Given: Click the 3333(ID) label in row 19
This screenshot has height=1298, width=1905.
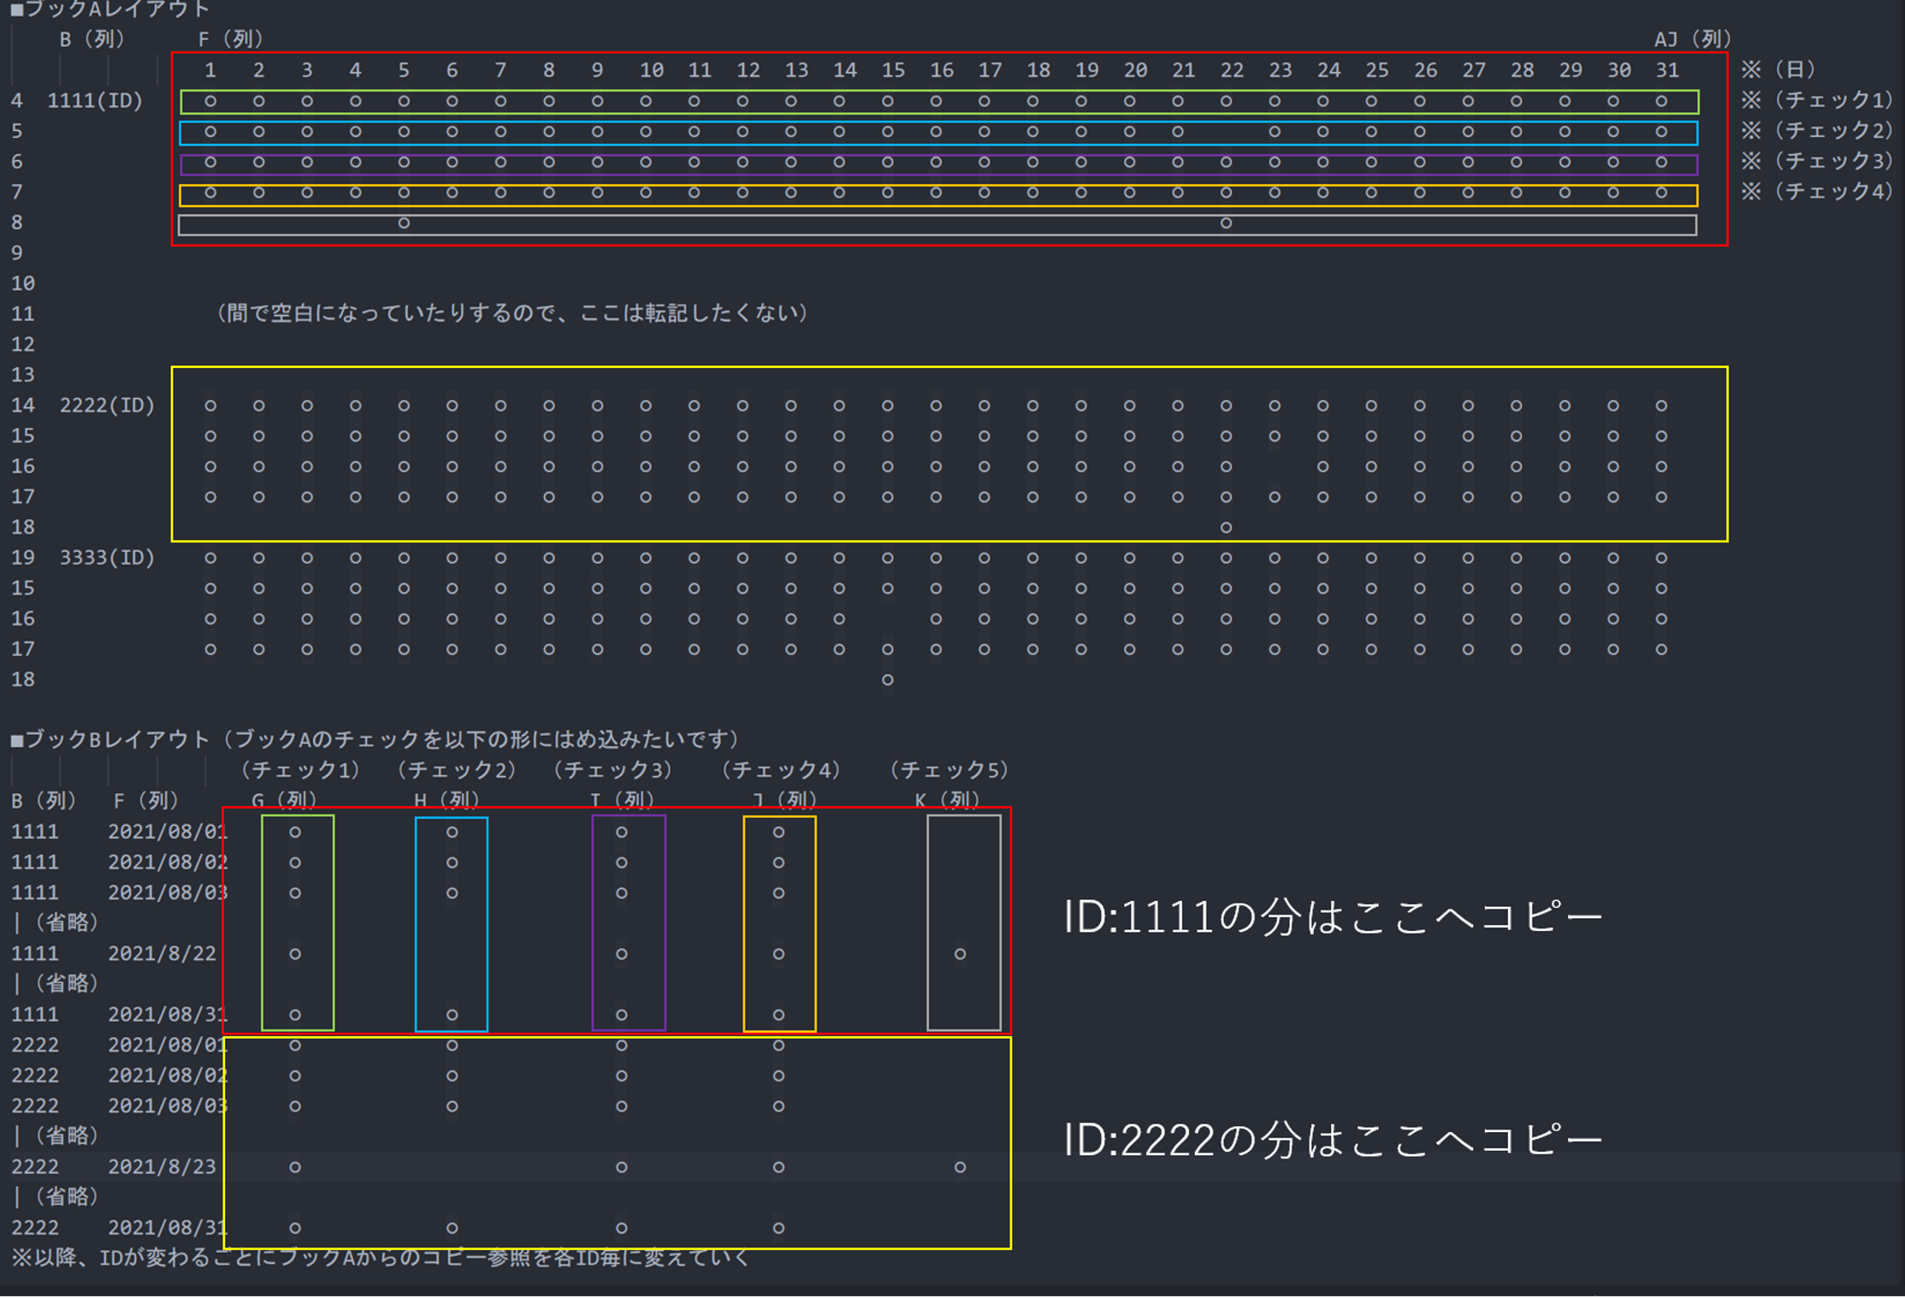Looking at the screenshot, I should [x=107, y=558].
